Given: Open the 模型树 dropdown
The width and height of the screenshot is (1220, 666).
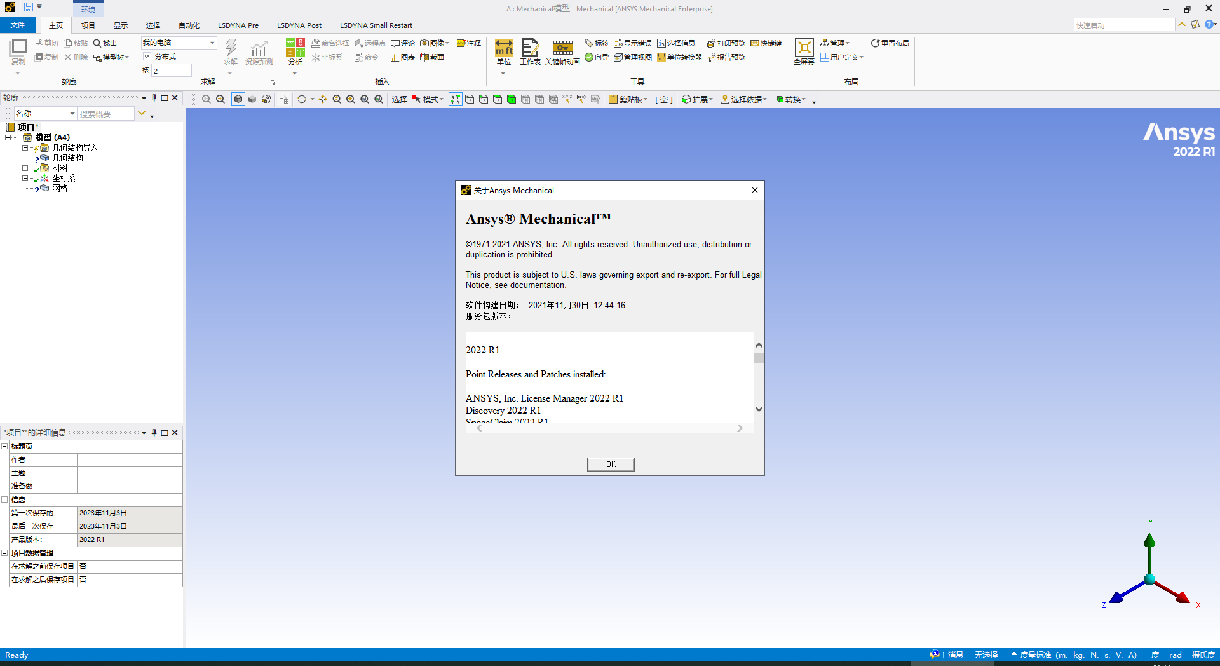Looking at the screenshot, I should [111, 57].
